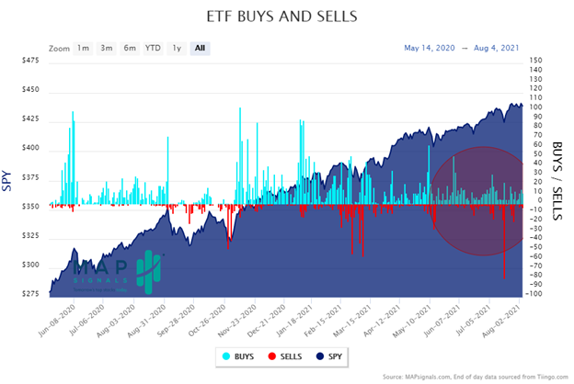Click the Oct-26-2020 axis label

(207, 321)
